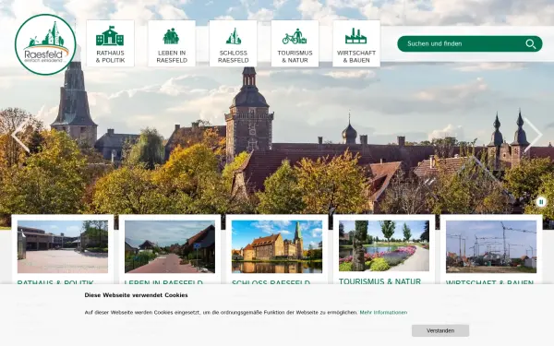The width and height of the screenshot is (554, 346).
Task: Follow the Tourismus & Natur card heading
Action: pyautogui.click(x=379, y=281)
